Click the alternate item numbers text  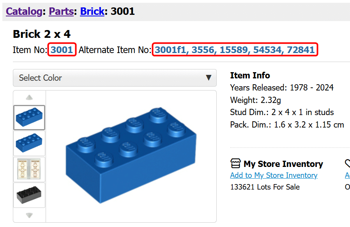coord(235,50)
